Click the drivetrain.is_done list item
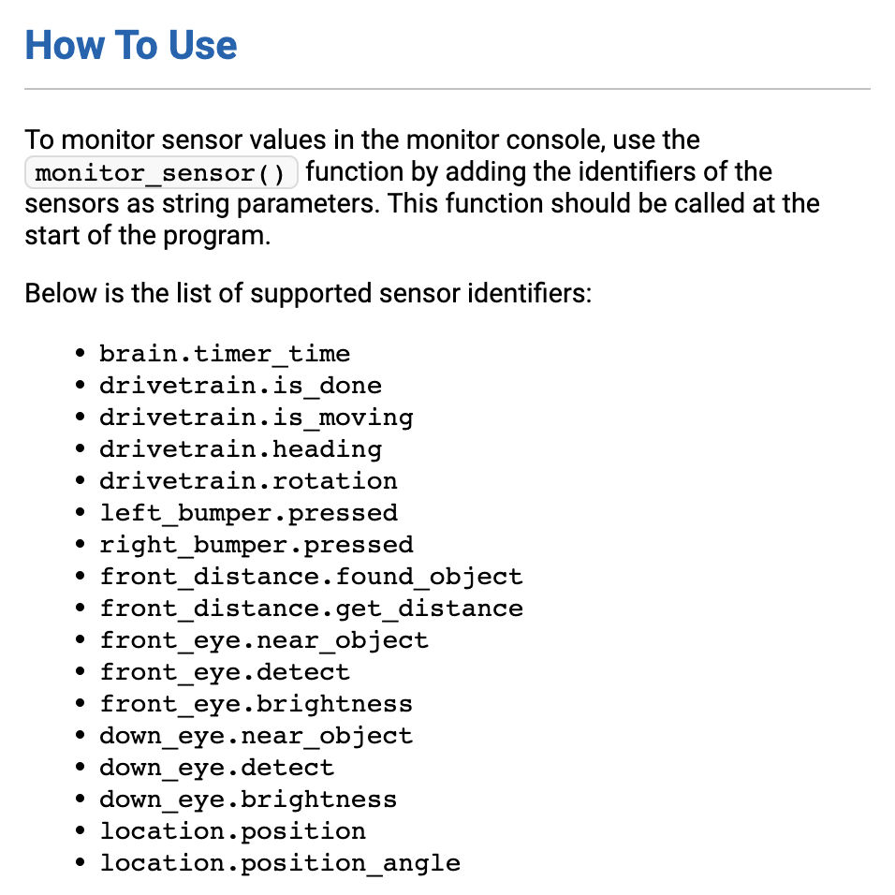This screenshot has height=895, width=895. tap(241, 386)
